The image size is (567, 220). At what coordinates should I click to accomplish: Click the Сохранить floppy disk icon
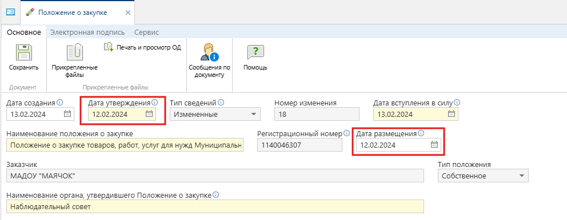[24, 52]
